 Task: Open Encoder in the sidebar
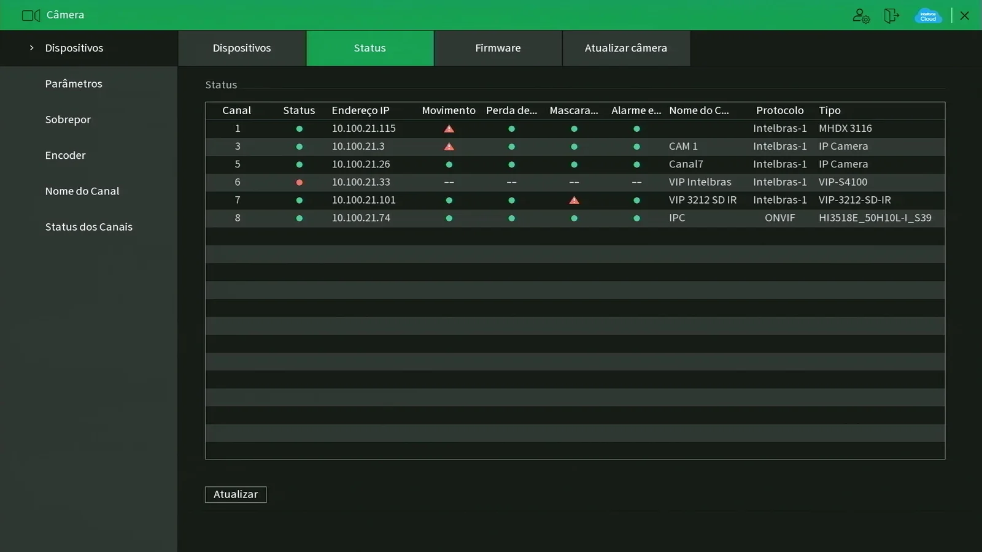pos(65,155)
